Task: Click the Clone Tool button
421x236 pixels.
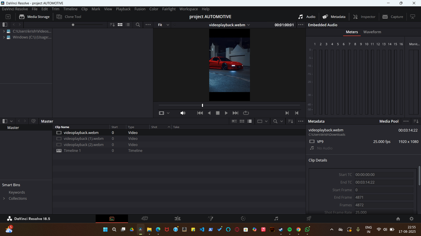Action: (x=69, y=16)
